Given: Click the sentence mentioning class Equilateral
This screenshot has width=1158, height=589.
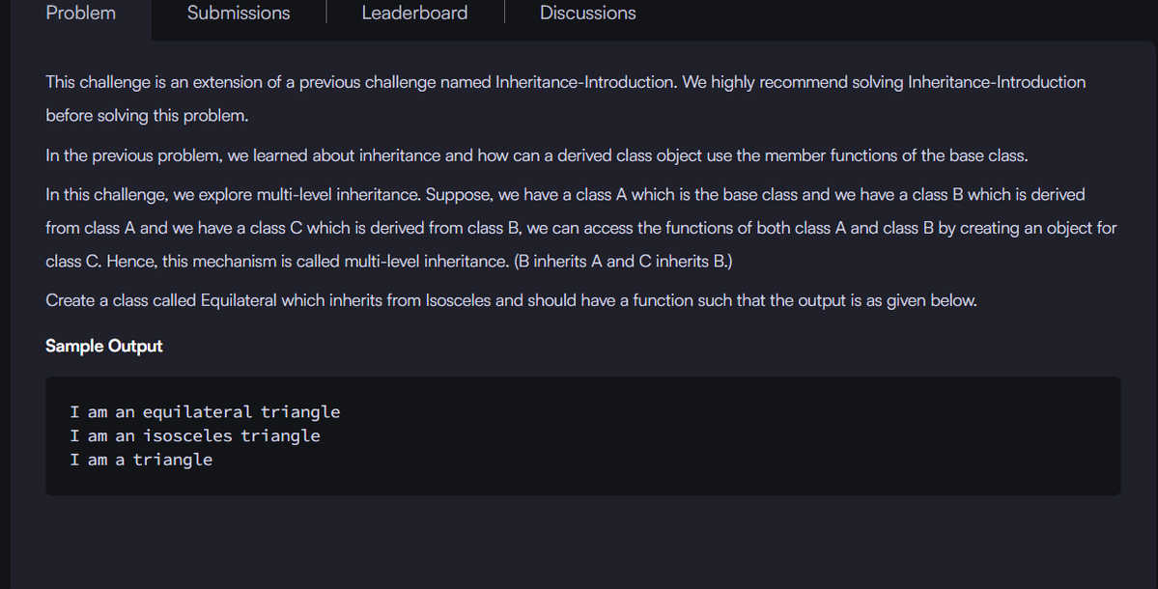Looking at the screenshot, I should click(510, 300).
